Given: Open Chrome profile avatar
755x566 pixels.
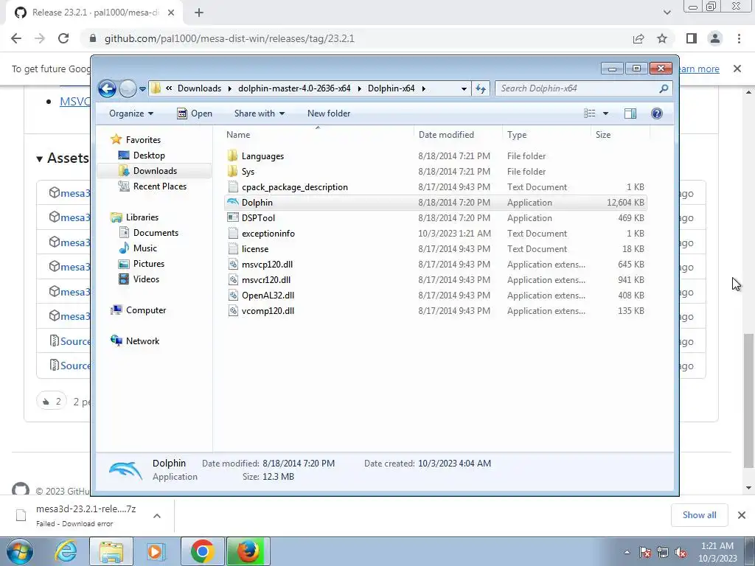Looking at the screenshot, I should 715,38.
